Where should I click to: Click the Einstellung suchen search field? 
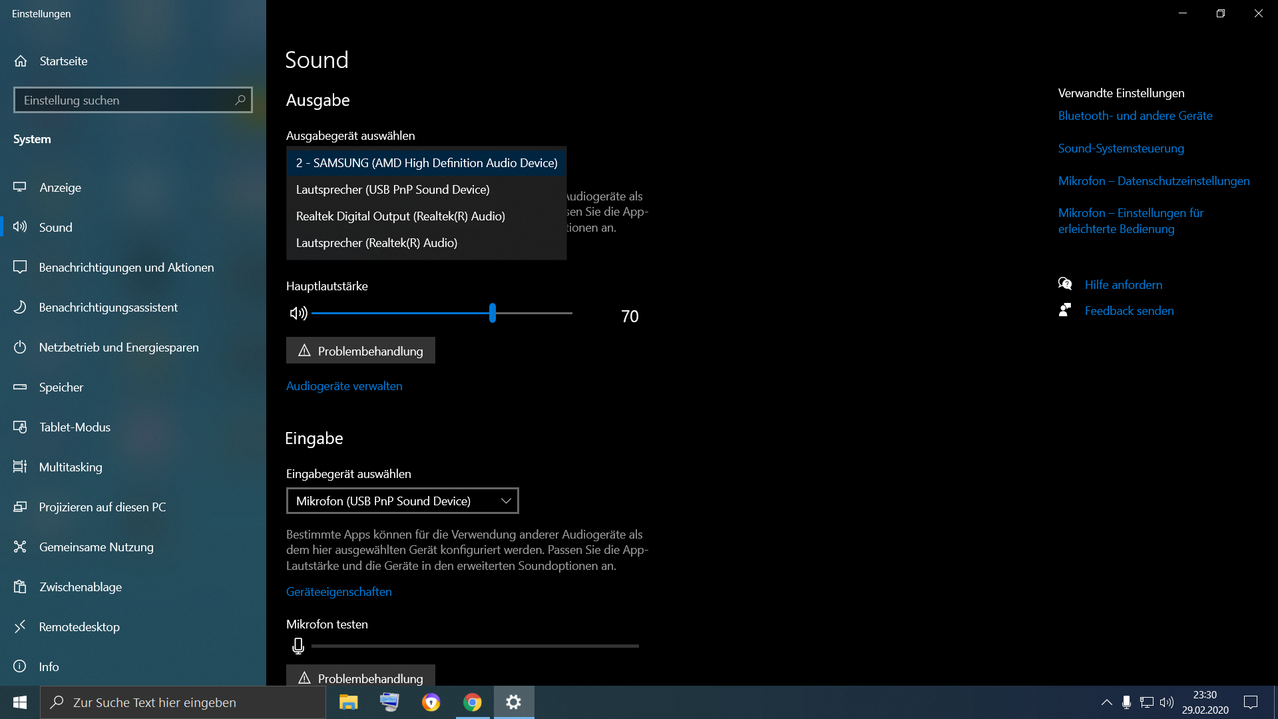pos(123,100)
